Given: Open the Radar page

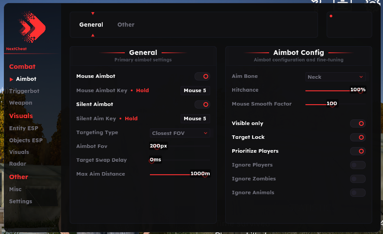Looking at the screenshot, I should click(18, 164).
